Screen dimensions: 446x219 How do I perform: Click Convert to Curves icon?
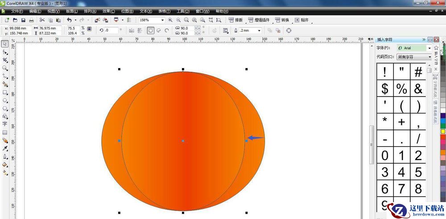click(x=289, y=30)
